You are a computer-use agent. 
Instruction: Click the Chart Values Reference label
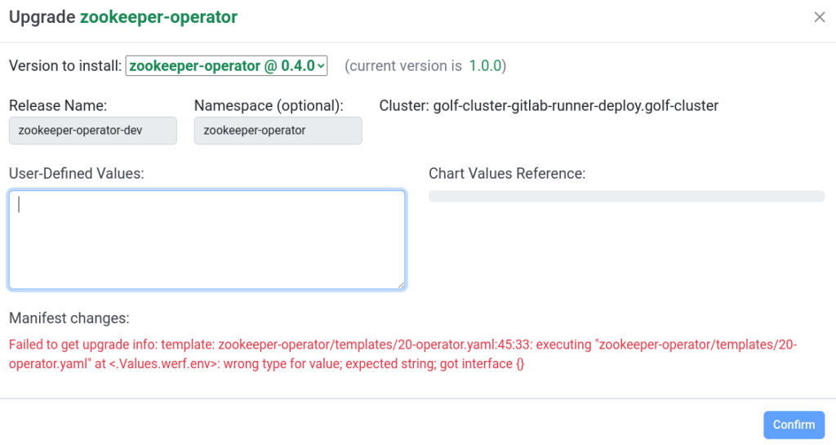coord(507,173)
